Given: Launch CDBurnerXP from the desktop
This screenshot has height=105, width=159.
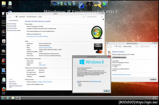Looking at the screenshot, I should [3, 71].
